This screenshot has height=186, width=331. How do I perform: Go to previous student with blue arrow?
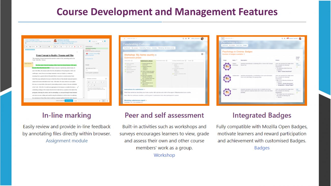(89, 41)
